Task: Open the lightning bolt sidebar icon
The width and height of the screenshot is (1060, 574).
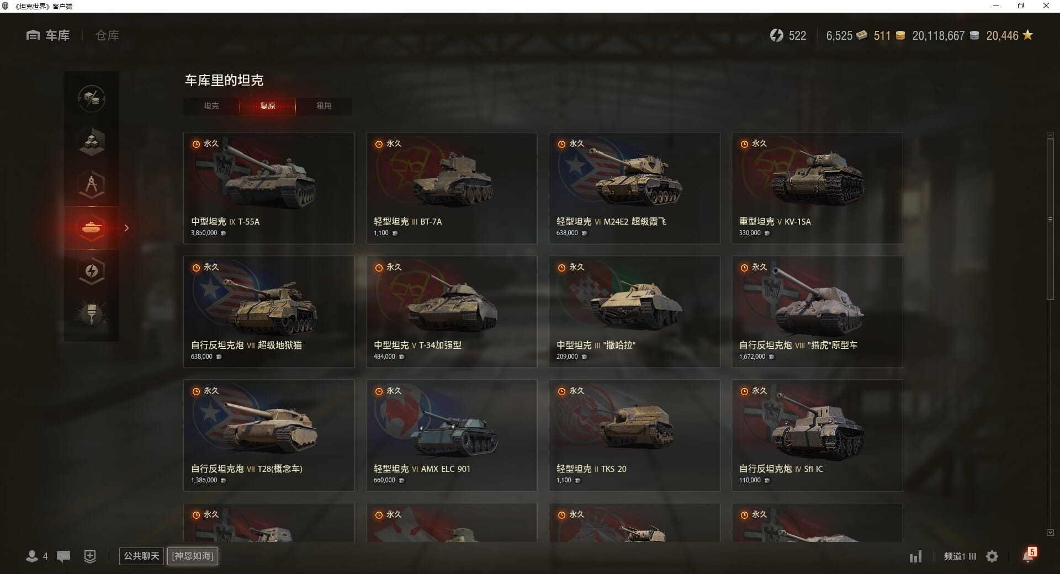Action: pyautogui.click(x=92, y=271)
